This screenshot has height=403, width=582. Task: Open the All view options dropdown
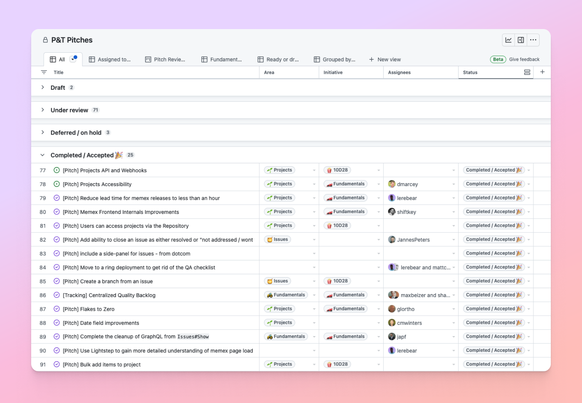click(73, 59)
